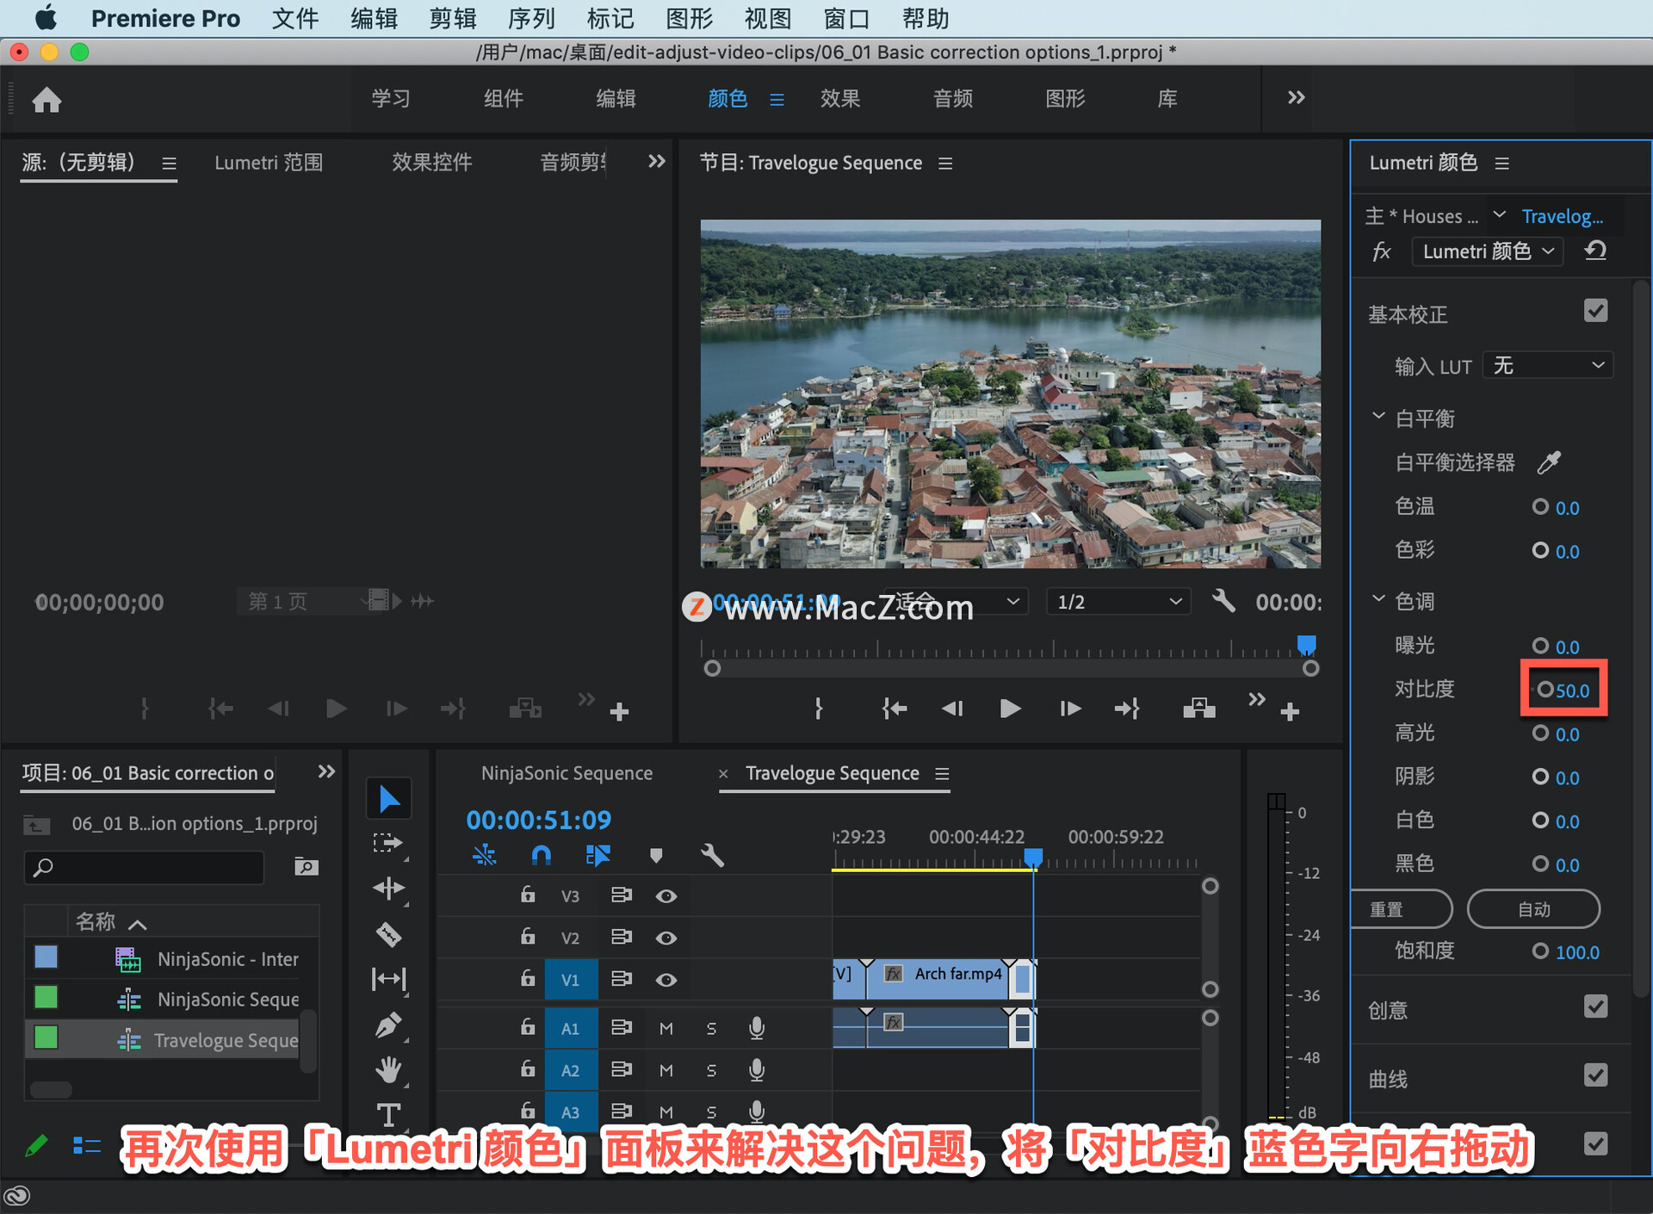Go to Out point in program monitor

(x=1127, y=709)
